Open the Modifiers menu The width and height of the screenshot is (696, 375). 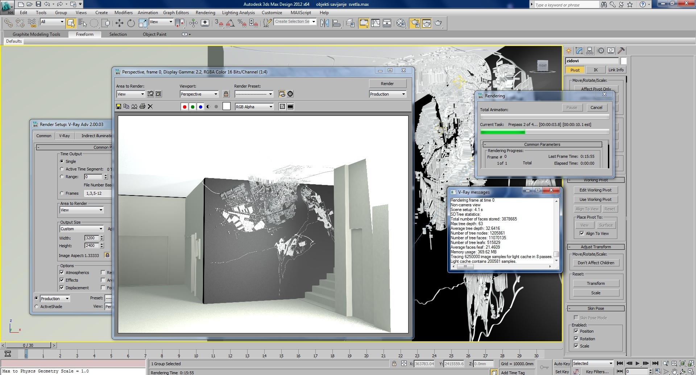pyautogui.click(x=124, y=13)
